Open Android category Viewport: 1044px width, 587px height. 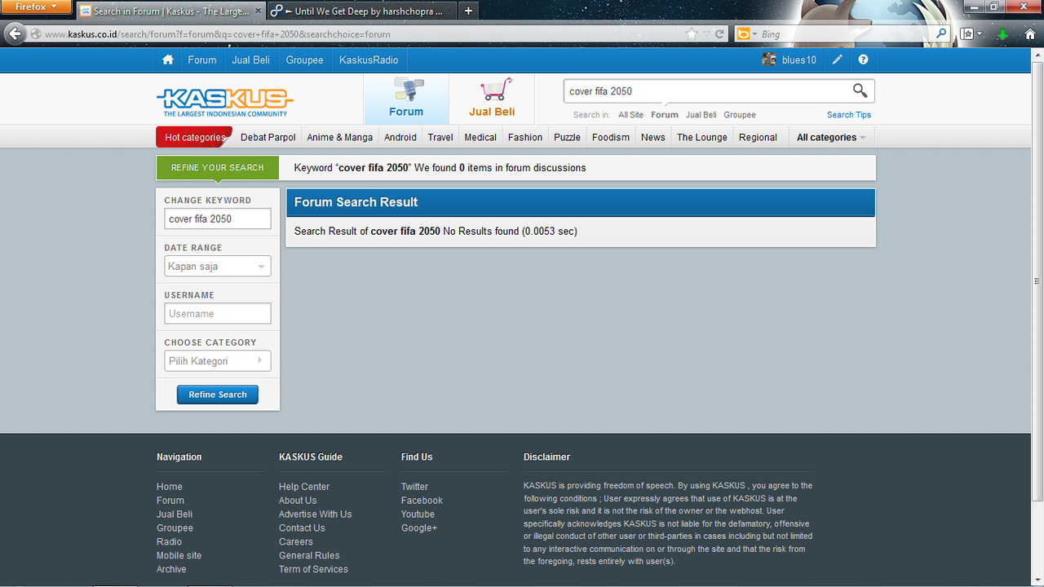[x=400, y=137]
